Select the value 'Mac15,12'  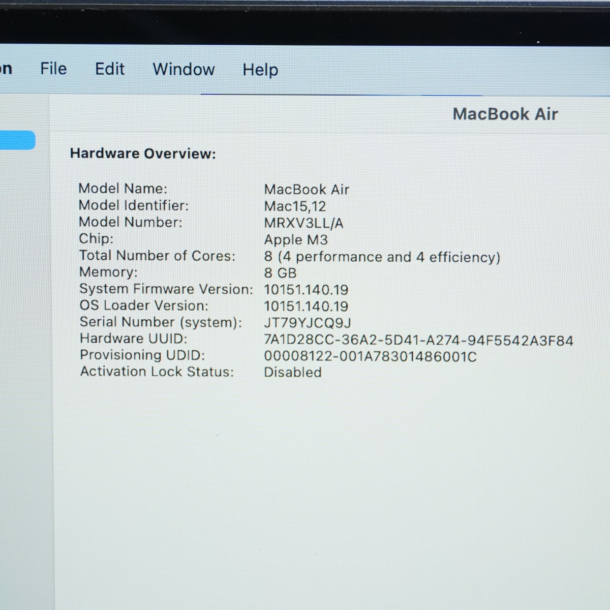(295, 206)
